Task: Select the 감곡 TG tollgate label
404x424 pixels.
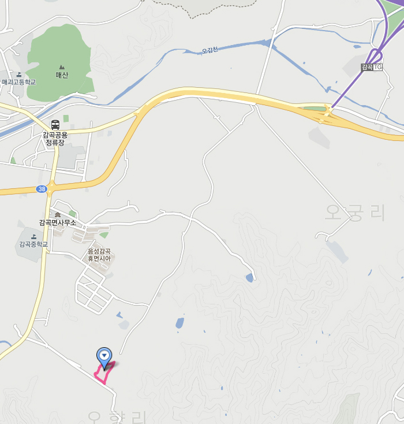Action: pos(372,67)
